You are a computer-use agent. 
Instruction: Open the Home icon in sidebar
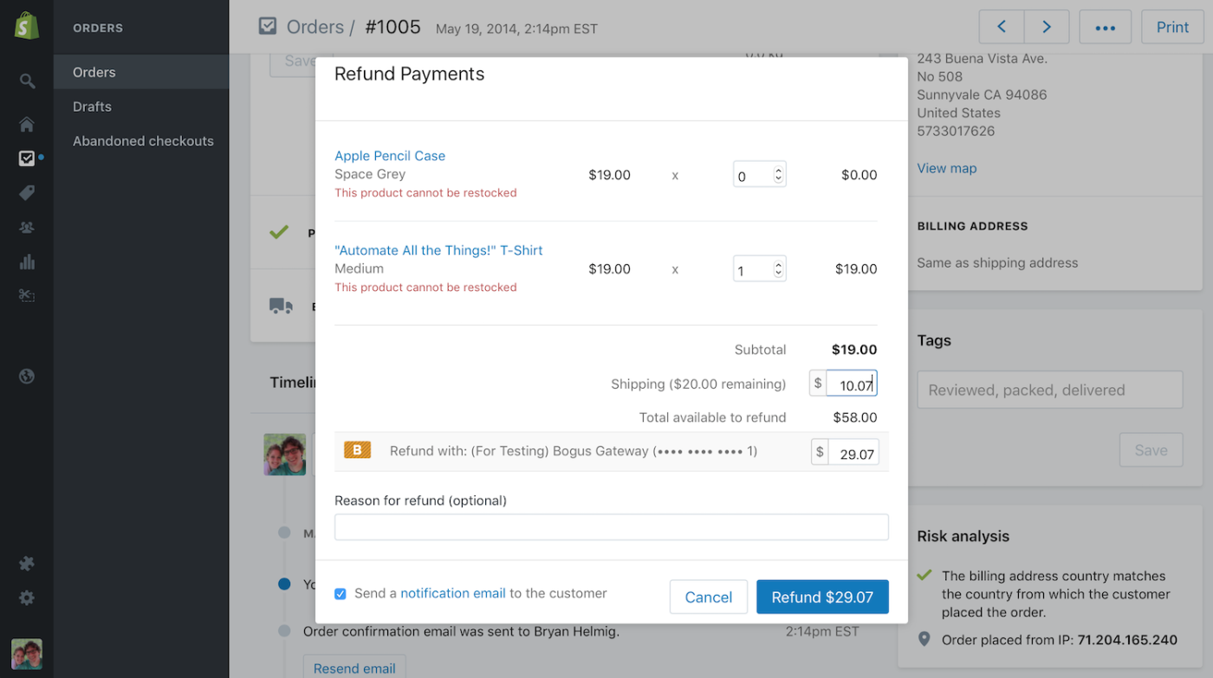tap(27, 125)
